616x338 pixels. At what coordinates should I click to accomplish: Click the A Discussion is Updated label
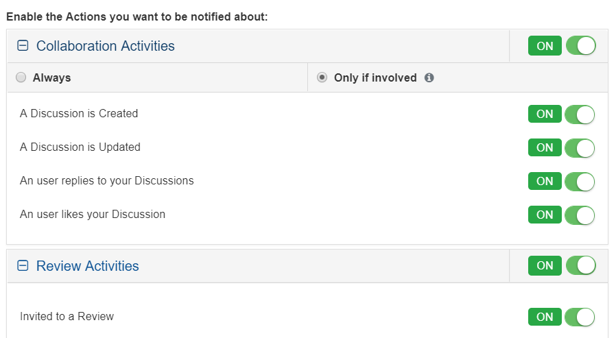(80, 147)
